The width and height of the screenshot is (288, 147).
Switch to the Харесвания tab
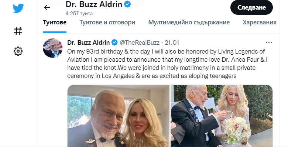259,23
